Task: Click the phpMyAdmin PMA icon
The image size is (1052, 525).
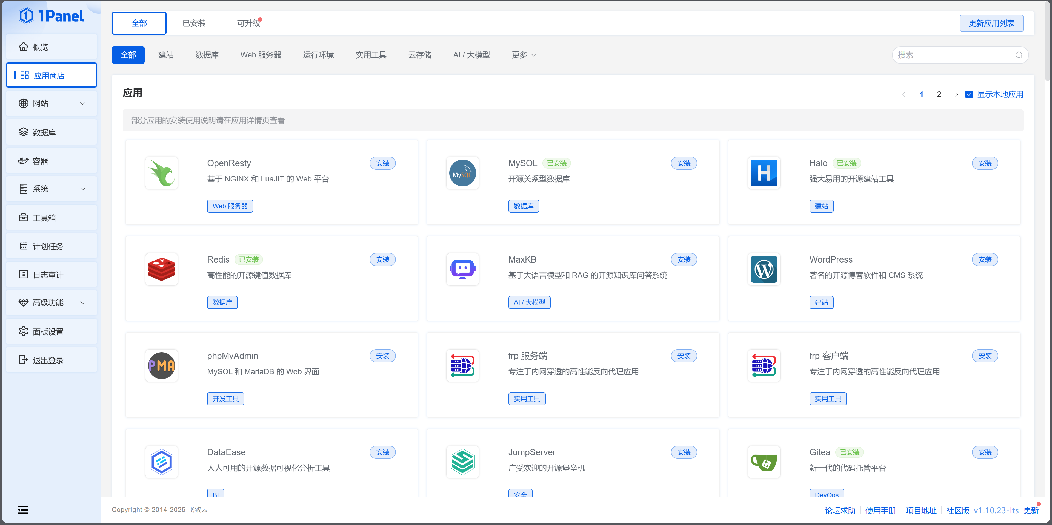Action: pyautogui.click(x=161, y=365)
